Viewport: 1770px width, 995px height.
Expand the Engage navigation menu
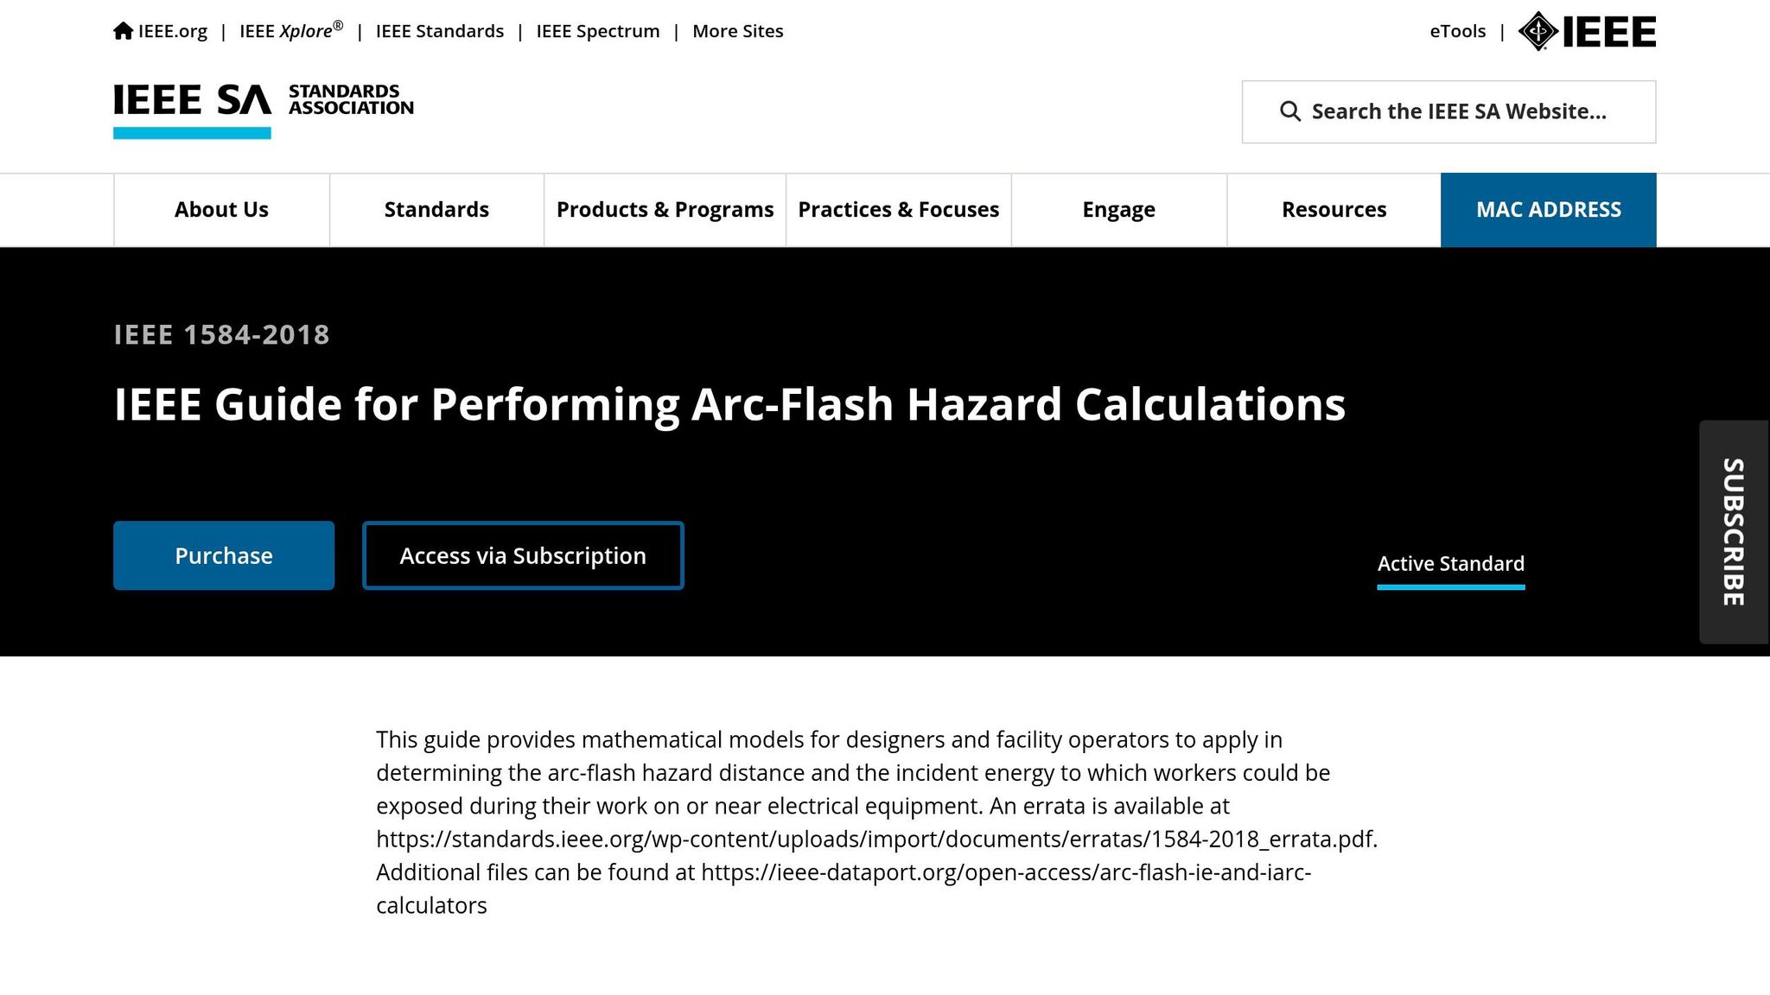point(1118,210)
